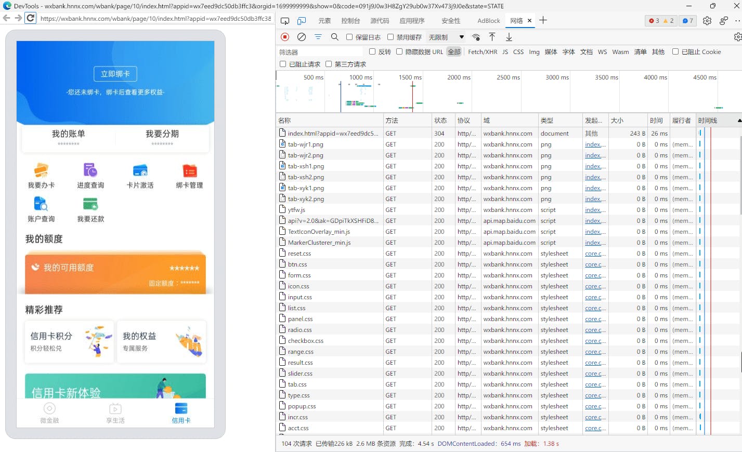Open the add new tool plus icon
The width and height of the screenshot is (742, 452).
tap(543, 20)
